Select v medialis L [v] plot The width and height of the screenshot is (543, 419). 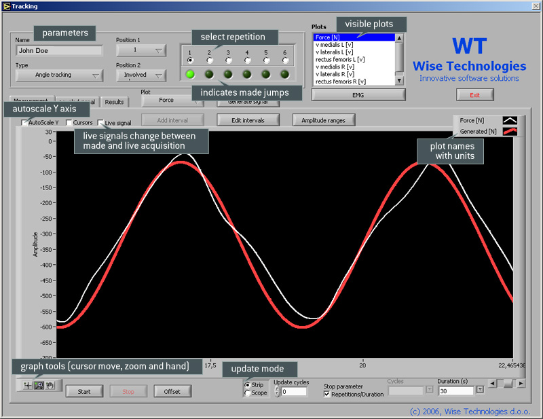point(354,45)
